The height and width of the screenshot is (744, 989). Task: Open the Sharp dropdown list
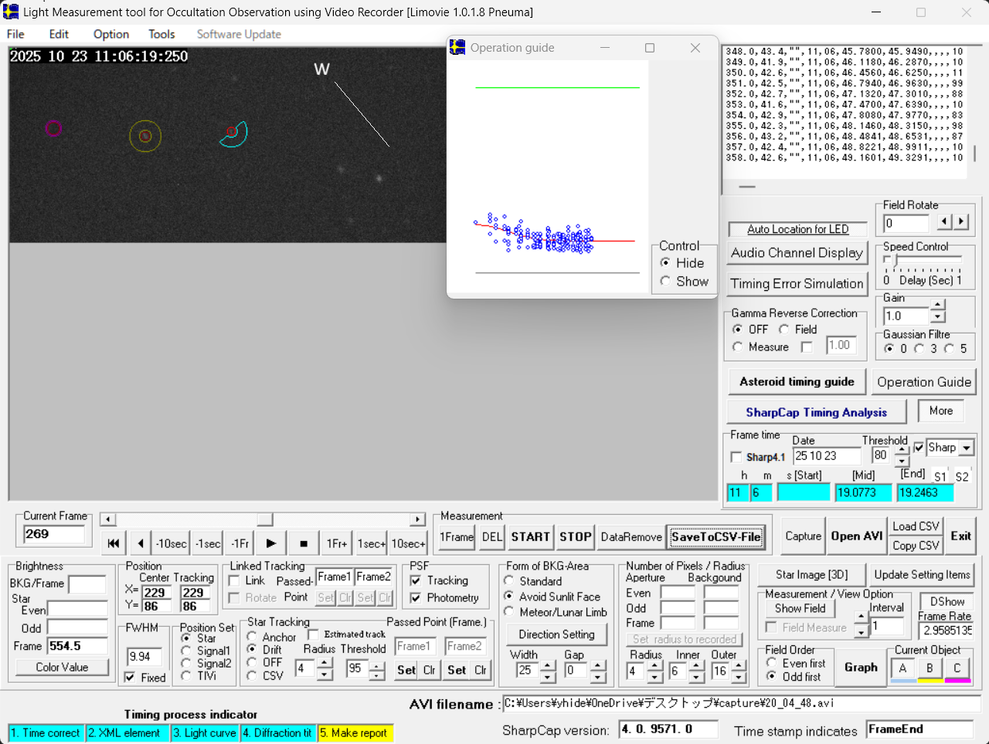point(966,448)
